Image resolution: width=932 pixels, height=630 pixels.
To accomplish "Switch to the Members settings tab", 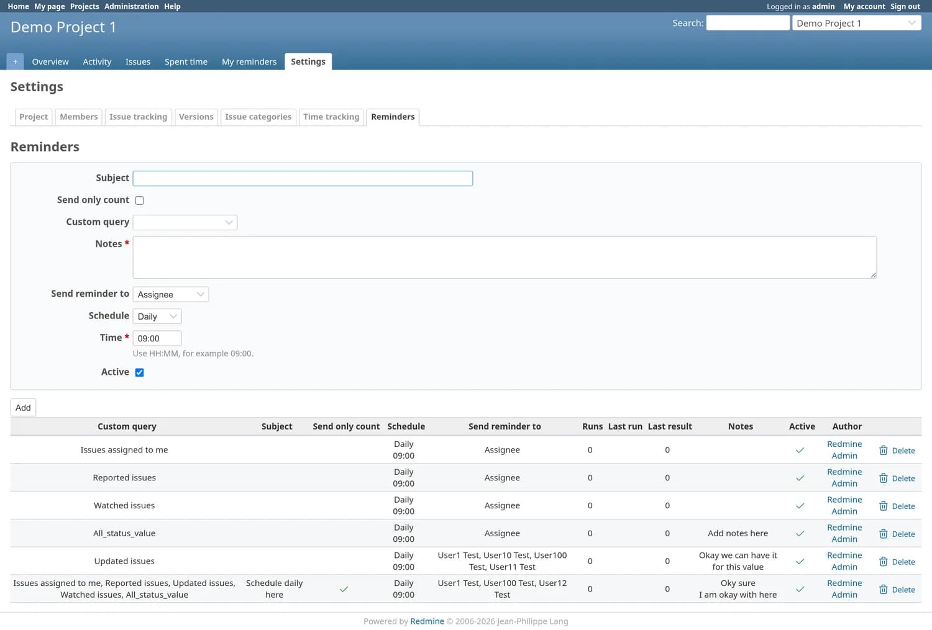I will (79, 117).
